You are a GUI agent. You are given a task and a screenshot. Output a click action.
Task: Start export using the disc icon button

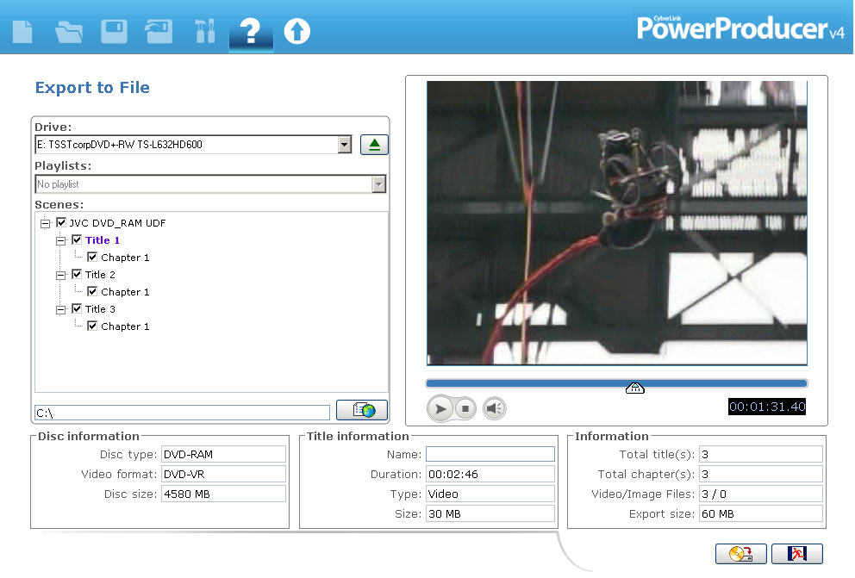point(741,554)
